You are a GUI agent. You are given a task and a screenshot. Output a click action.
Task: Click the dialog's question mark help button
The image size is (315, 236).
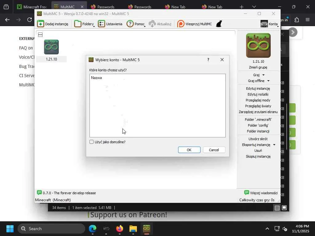pos(208,60)
